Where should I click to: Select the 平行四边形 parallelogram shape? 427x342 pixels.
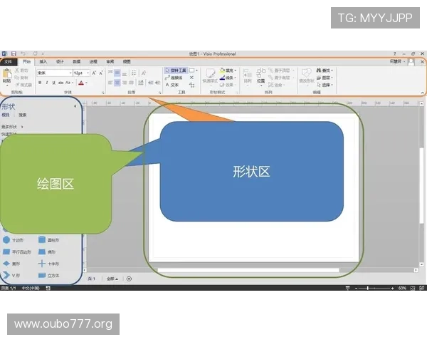pyautogui.click(x=16, y=252)
